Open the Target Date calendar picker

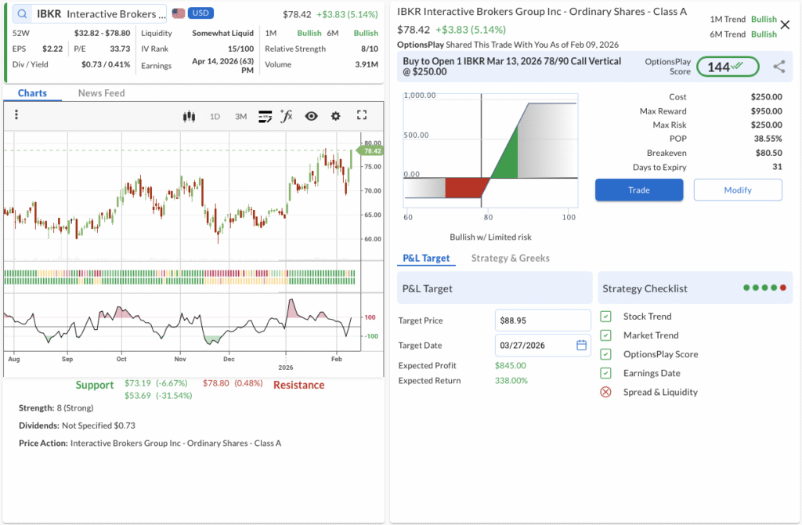point(581,345)
